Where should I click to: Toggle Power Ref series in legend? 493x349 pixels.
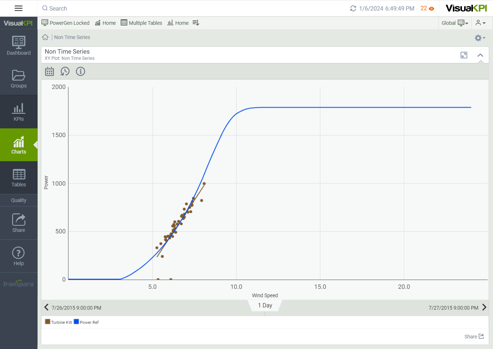tap(87, 322)
